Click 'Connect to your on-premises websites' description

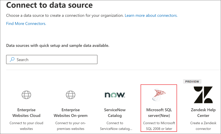(71, 126)
